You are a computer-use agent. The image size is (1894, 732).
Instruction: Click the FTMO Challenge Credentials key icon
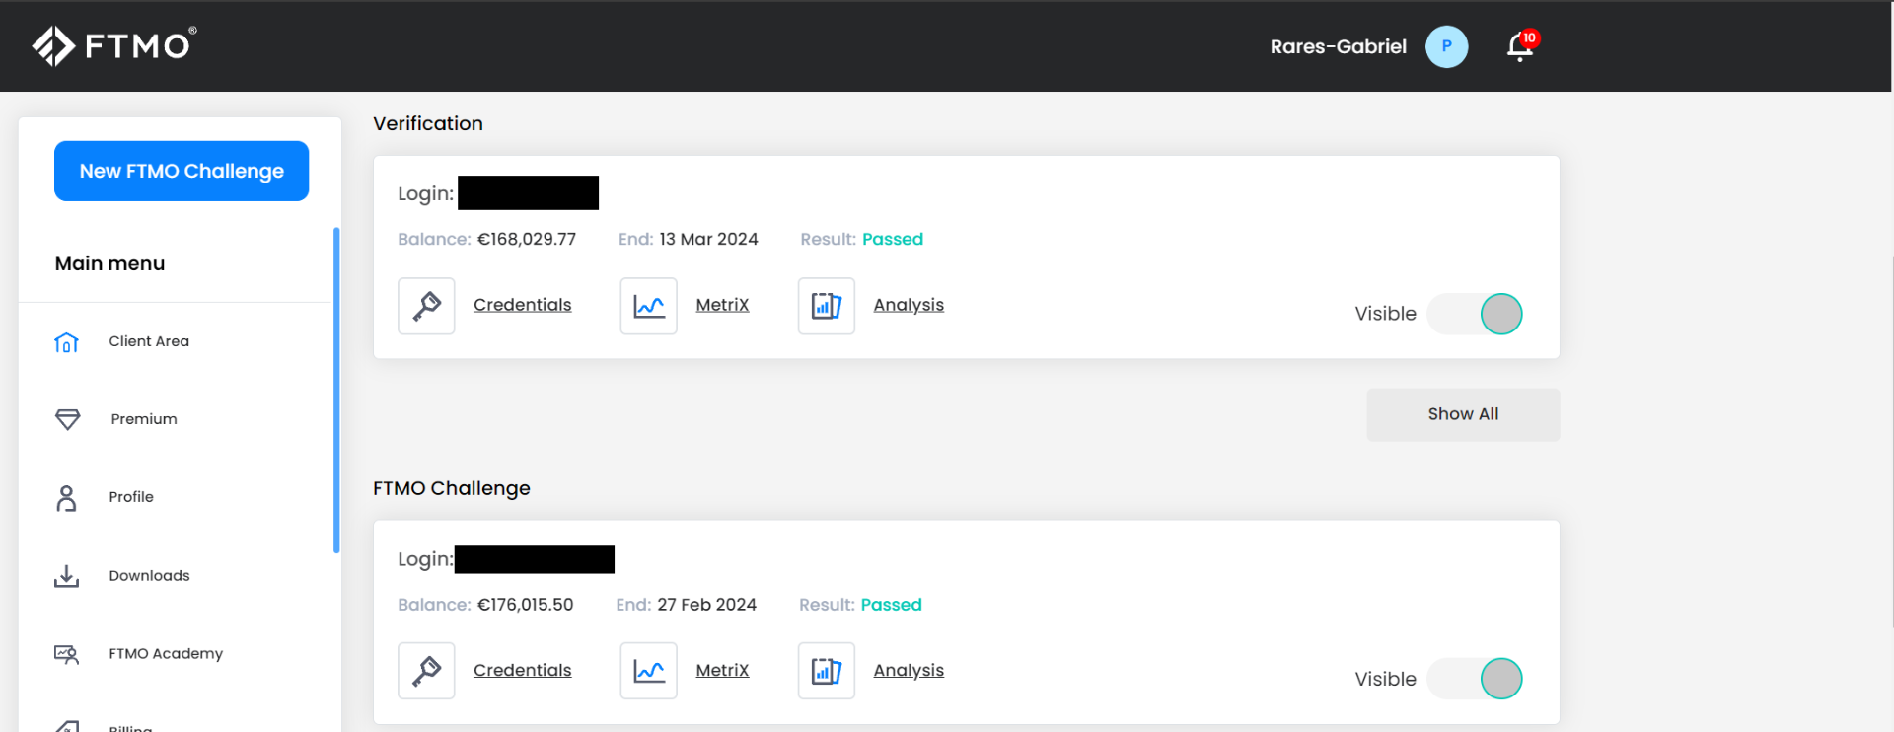(x=426, y=671)
